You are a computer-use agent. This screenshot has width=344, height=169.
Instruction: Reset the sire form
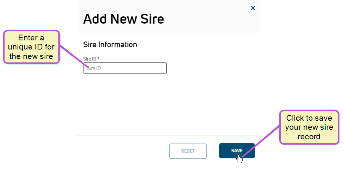(x=188, y=151)
